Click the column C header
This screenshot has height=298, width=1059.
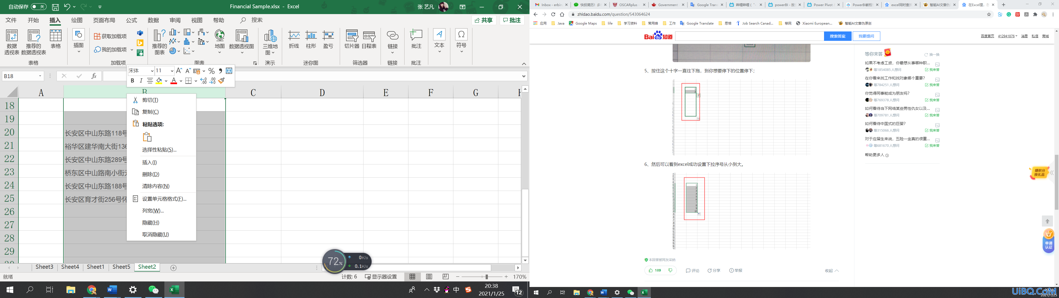click(253, 93)
